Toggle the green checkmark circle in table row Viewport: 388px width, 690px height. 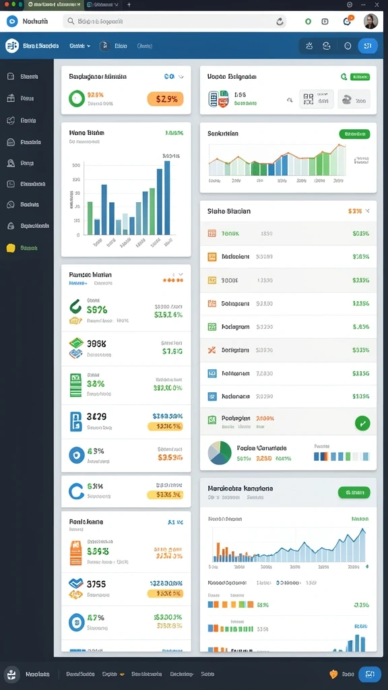362,423
